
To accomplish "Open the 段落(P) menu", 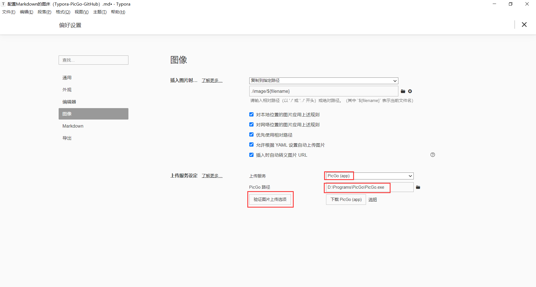I will [44, 12].
